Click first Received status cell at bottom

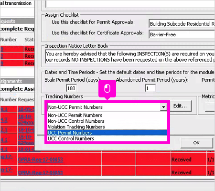(x=182, y=159)
